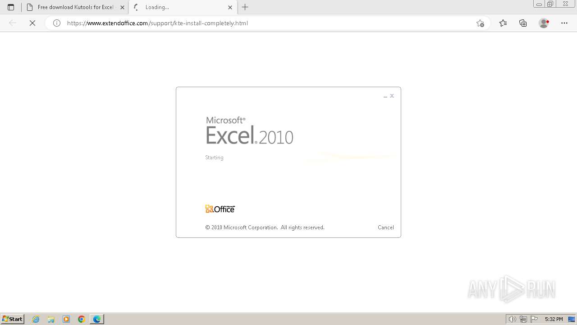Image resolution: width=577 pixels, height=325 pixels.
Task: Select Microsoft Edge taskbar button
Action: (97, 319)
